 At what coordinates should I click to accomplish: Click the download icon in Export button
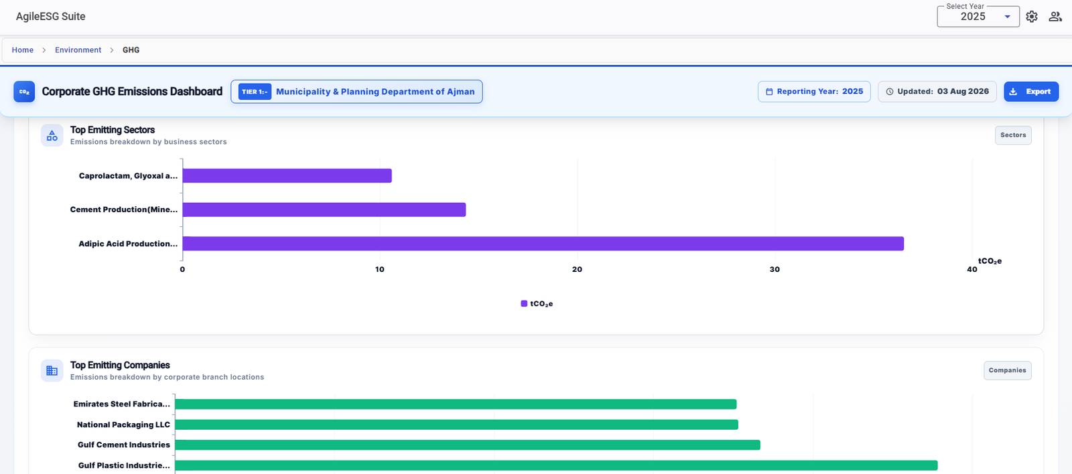point(1013,92)
